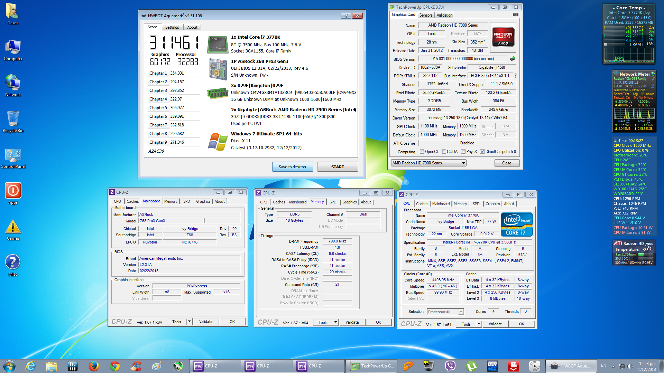Click the GPU-Z Name field
Image resolution: width=664 pixels, height=373 pixels.
coord(453,25)
